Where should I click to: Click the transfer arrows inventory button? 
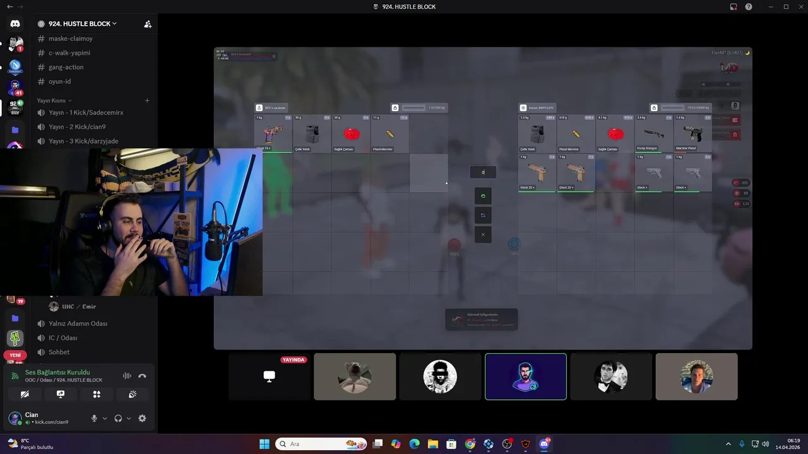(483, 215)
